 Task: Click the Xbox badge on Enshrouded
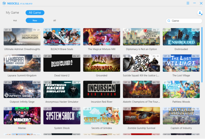coord(198,44)
